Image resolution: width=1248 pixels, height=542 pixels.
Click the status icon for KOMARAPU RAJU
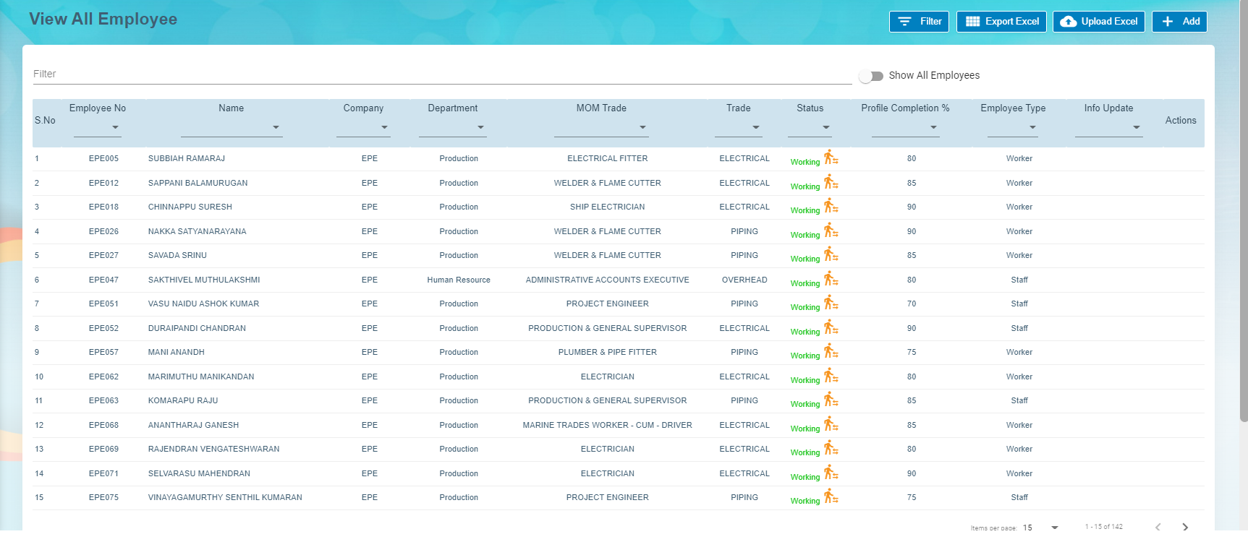coord(831,400)
